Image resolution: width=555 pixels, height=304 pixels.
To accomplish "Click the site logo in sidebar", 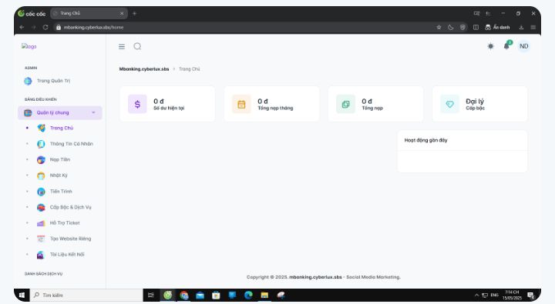I will [29, 46].
